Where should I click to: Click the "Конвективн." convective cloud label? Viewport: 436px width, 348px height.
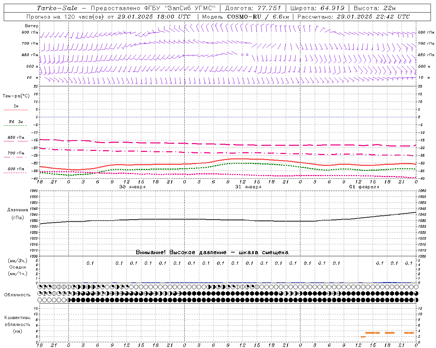[x=18, y=318]
